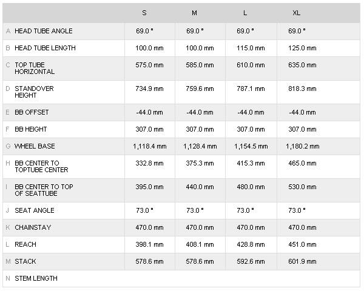
Task: Select the 1,180.2 mm wheel base value
Action: 302,146
